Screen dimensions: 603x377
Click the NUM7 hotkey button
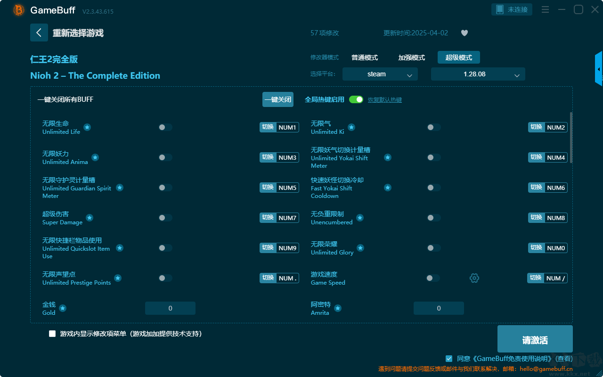tap(279, 218)
